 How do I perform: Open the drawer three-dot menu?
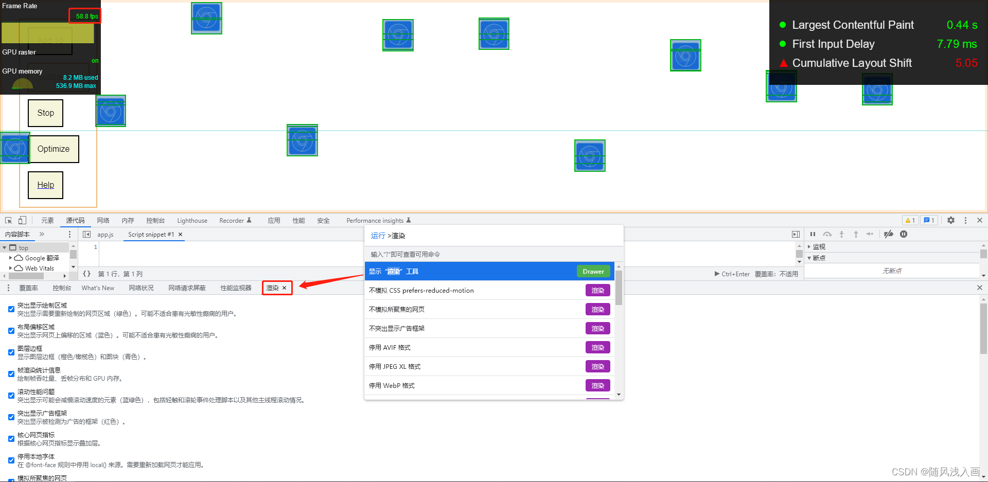[x=8, y=288]
